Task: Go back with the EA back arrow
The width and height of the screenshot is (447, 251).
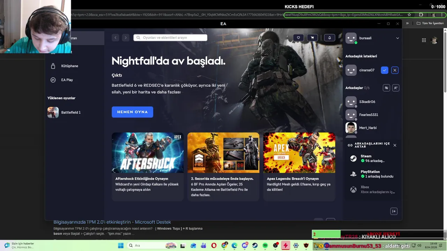Action: (x=116, y=38)
